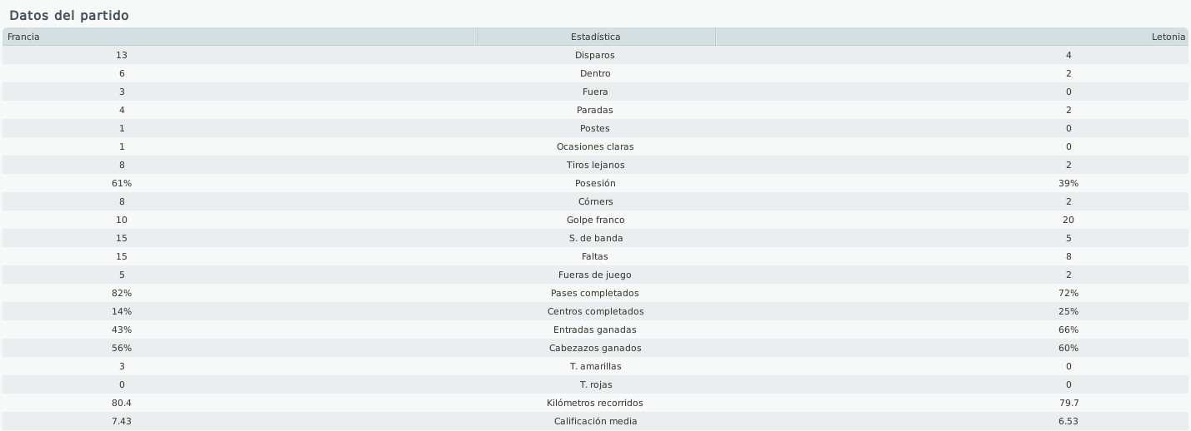Click France's 7.43 average rating value
Image resolution: width=1191 pixels, height=431 pixels.
click(x=122, y=421)
